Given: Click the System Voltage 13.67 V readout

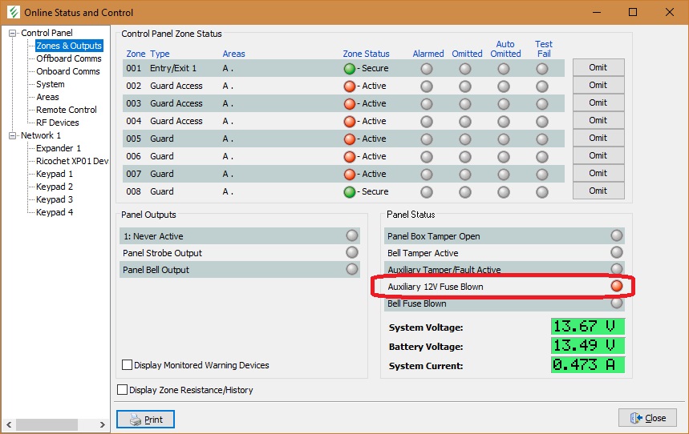Looking at the screenshot, I should point(588,327).
